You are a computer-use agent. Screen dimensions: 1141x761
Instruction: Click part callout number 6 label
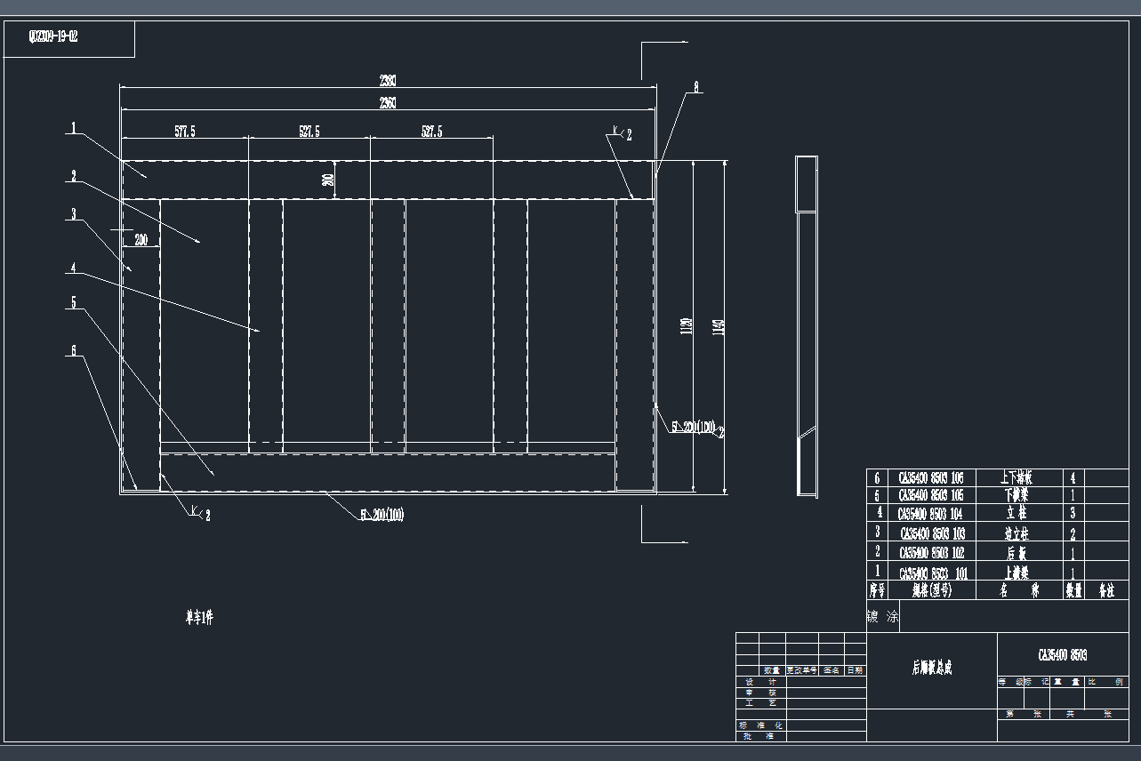[x=74, y=350]
